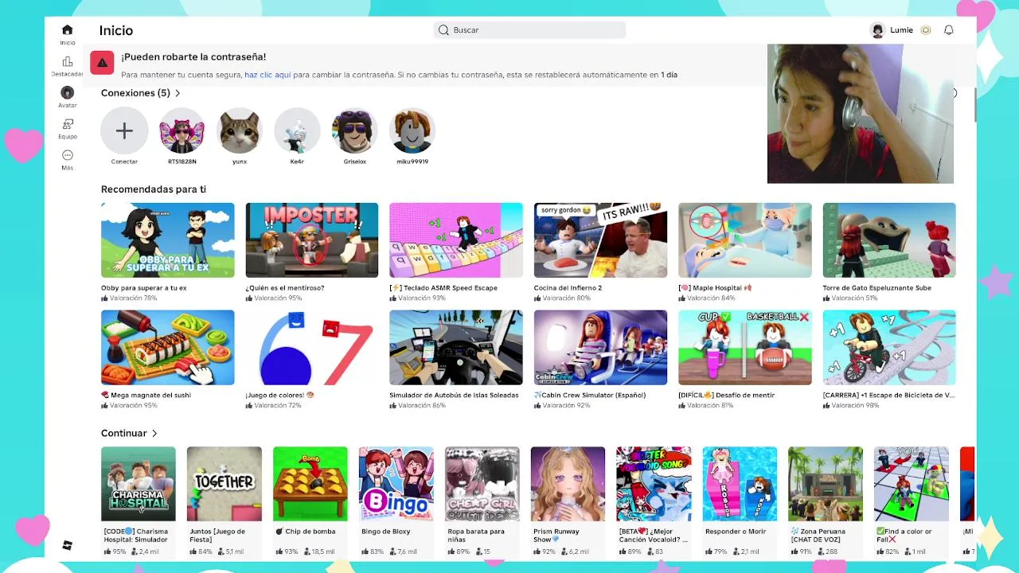This screenshot has width=1019, height=573.
Task: Click the 'Cocina del Infierno 2' title text
Action: pos(568,288)
